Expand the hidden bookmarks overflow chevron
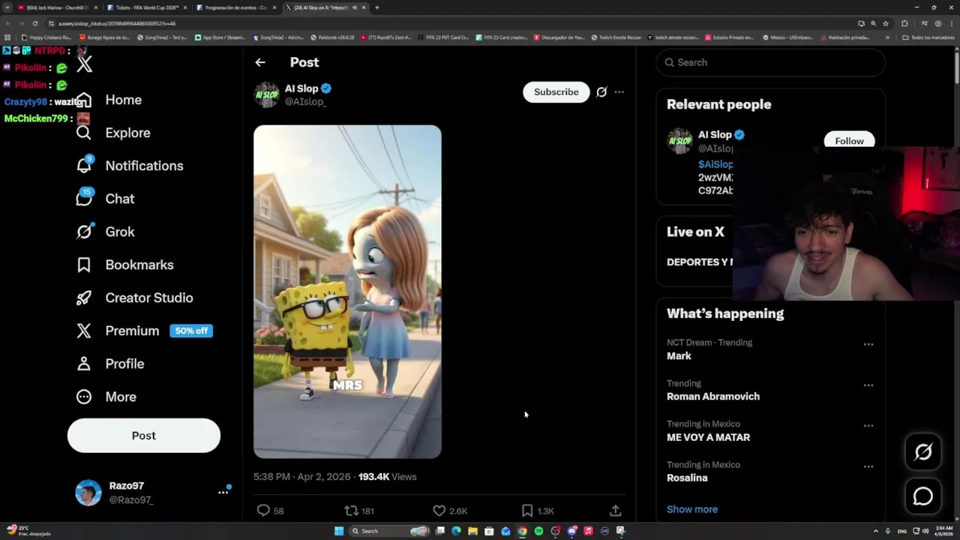 887,37
